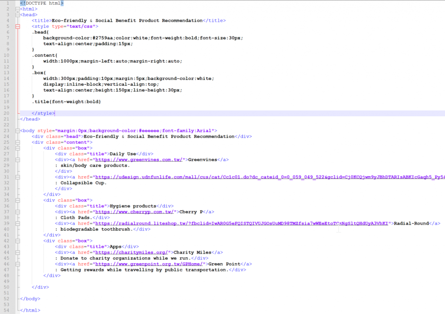The height and width of the screenshot is (314, 445).
Task: Collapse the Cherry P div fold marker, line 37
Action: point(17,212)
